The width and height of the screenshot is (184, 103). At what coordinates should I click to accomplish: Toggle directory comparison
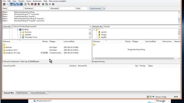[47, 4]
